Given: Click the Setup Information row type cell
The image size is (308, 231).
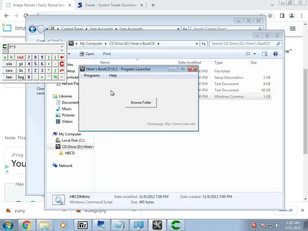Looking at the screenshot, I should pos(229,78).
